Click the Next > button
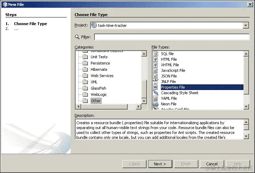Screen dimensions: 255x173 pos(160,164)
